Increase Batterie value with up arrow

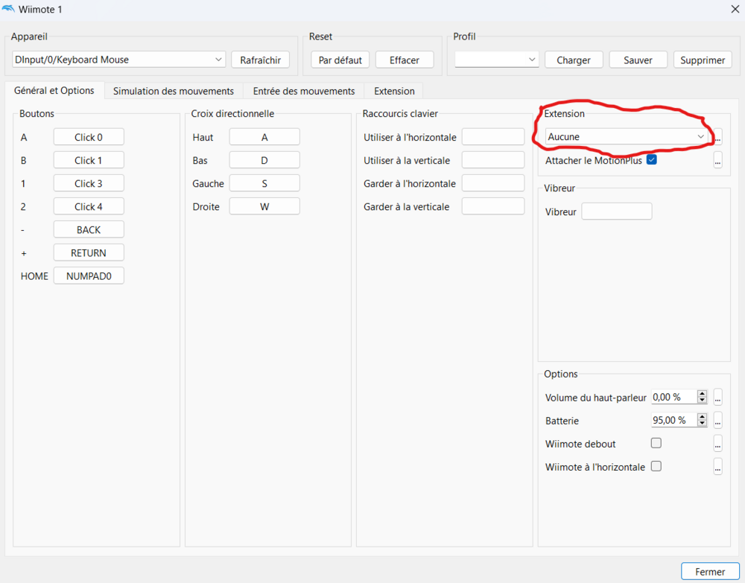click(x=702, y=417)
